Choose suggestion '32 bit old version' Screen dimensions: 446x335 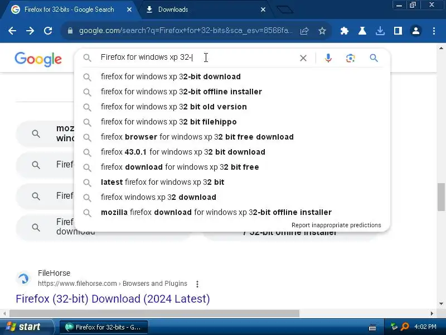(x=232, y=107)
